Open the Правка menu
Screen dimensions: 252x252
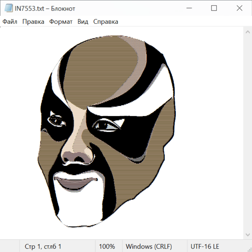point(33,22)
